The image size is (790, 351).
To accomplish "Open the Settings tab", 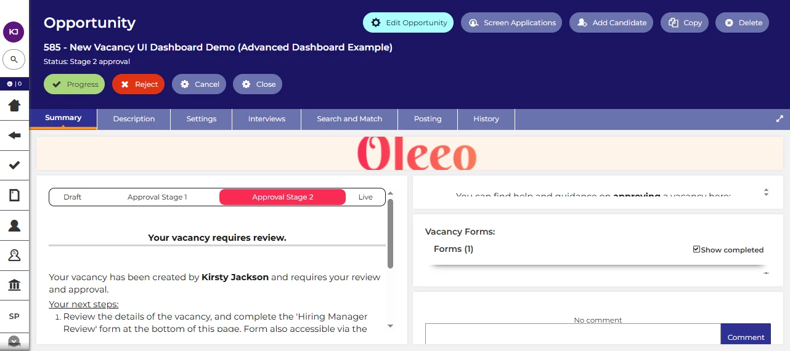I will tap(202, 119).
